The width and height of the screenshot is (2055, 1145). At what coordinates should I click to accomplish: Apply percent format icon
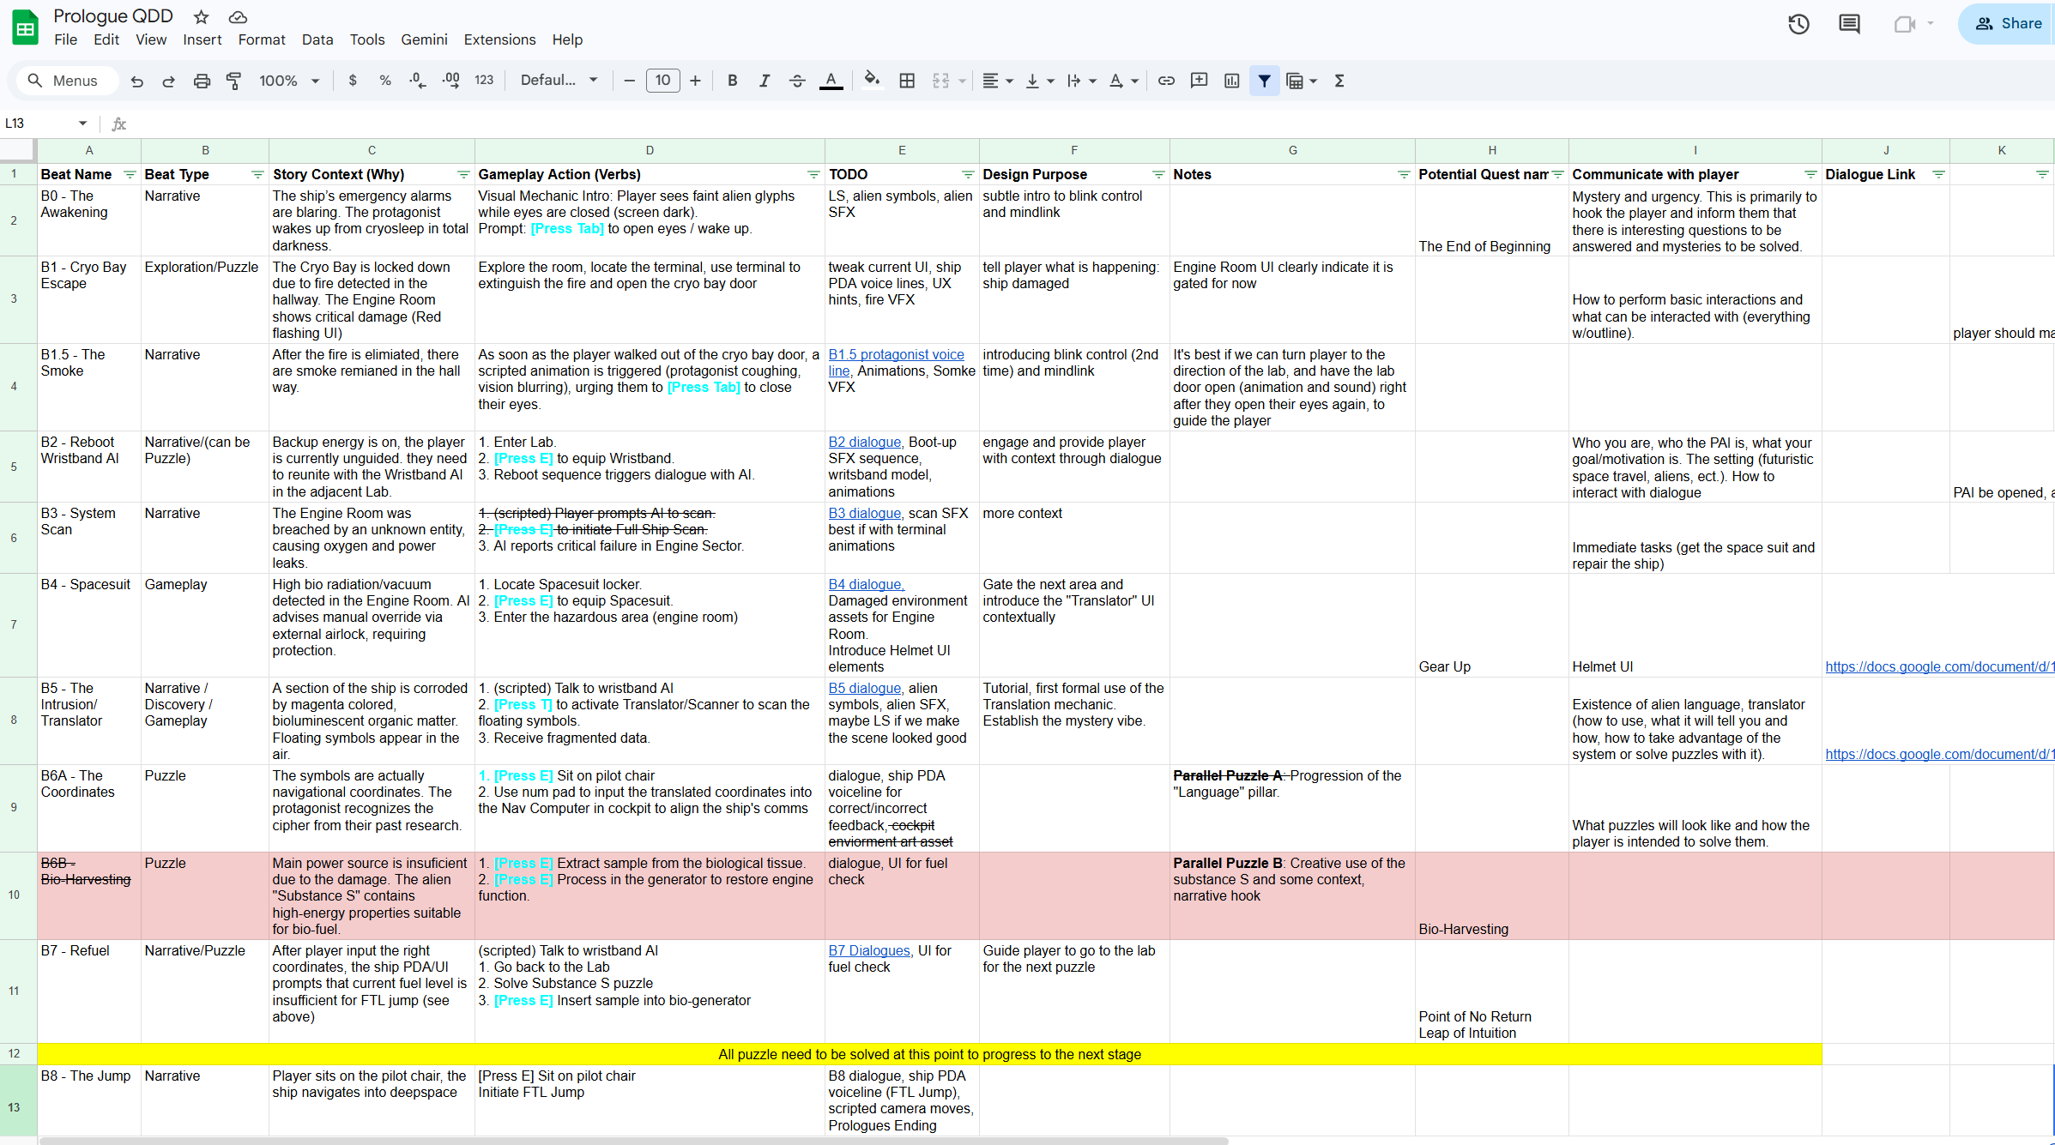(385, 81)
